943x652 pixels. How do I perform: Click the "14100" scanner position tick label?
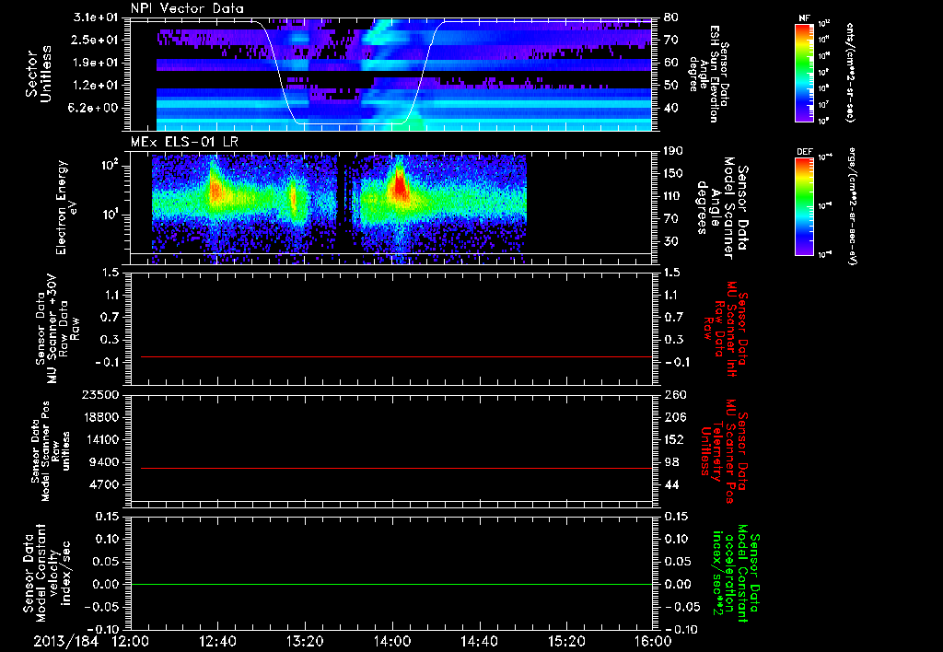click(x=99, y=439)
